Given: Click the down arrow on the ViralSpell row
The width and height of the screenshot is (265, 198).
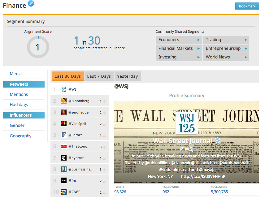Looking at the screenshot, I should [x=104, y=124].
